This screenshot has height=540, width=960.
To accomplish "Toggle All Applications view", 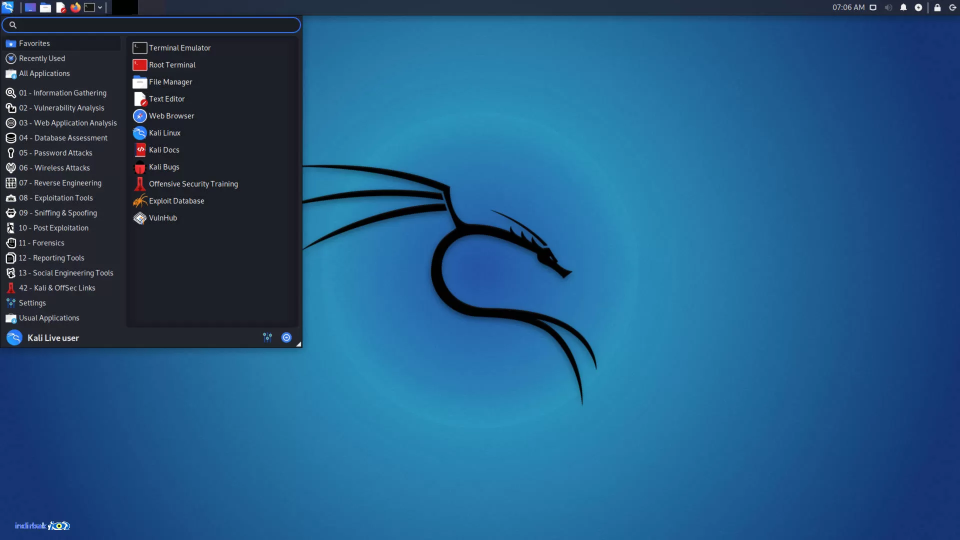I will point(44,73).
